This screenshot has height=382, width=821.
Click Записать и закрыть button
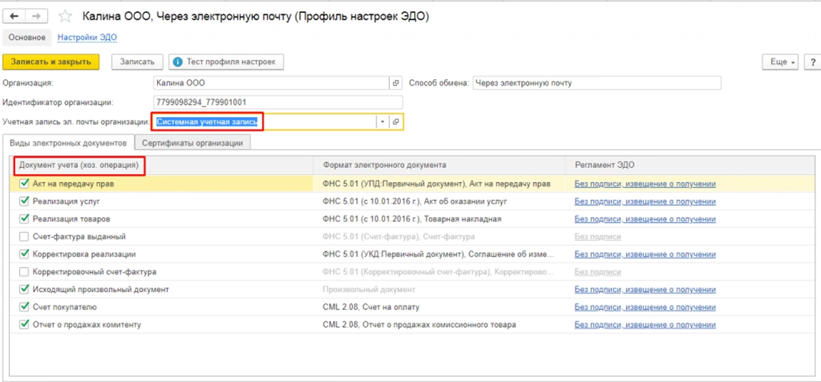[51, 62]
